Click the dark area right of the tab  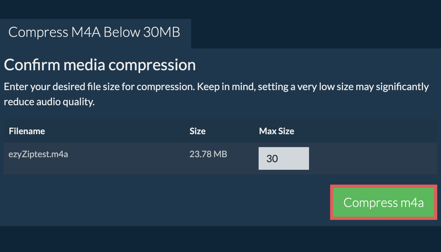coord(315,33)
